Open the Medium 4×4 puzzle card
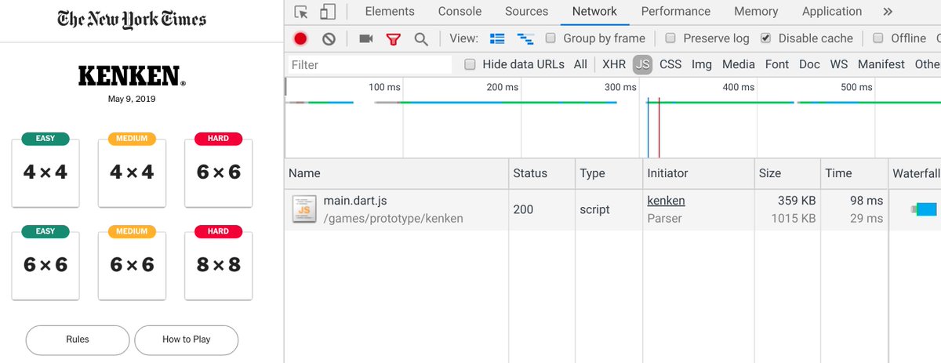941x363 pixels. point(132,170)
